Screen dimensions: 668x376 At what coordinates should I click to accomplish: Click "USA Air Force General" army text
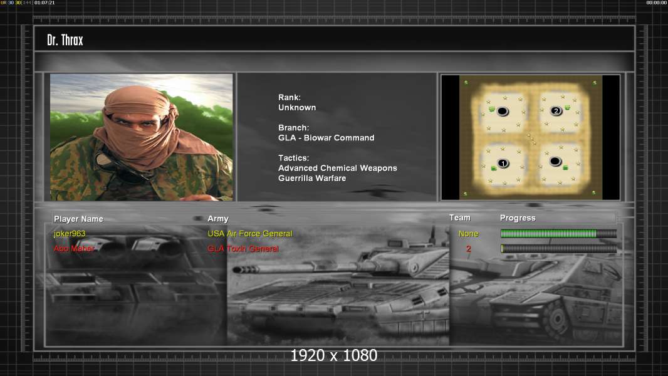[250, 233]
